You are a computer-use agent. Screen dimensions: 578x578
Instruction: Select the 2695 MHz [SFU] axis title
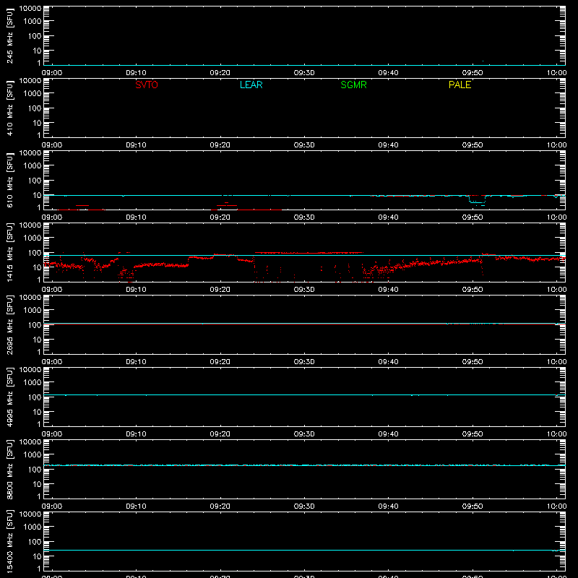click(x=9, y=325)
